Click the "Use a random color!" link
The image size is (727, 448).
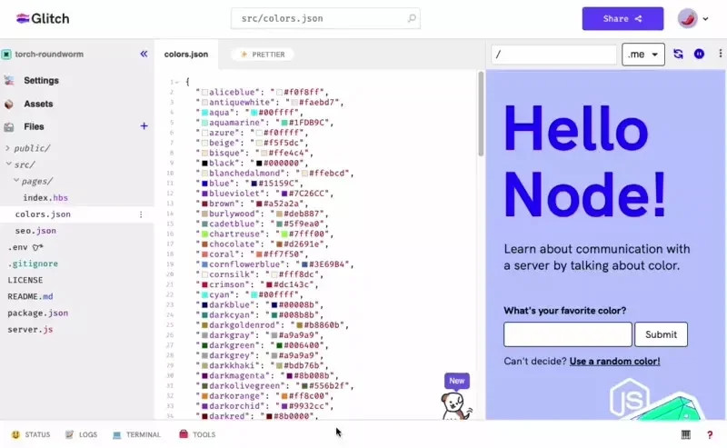[x=614, y=362]
